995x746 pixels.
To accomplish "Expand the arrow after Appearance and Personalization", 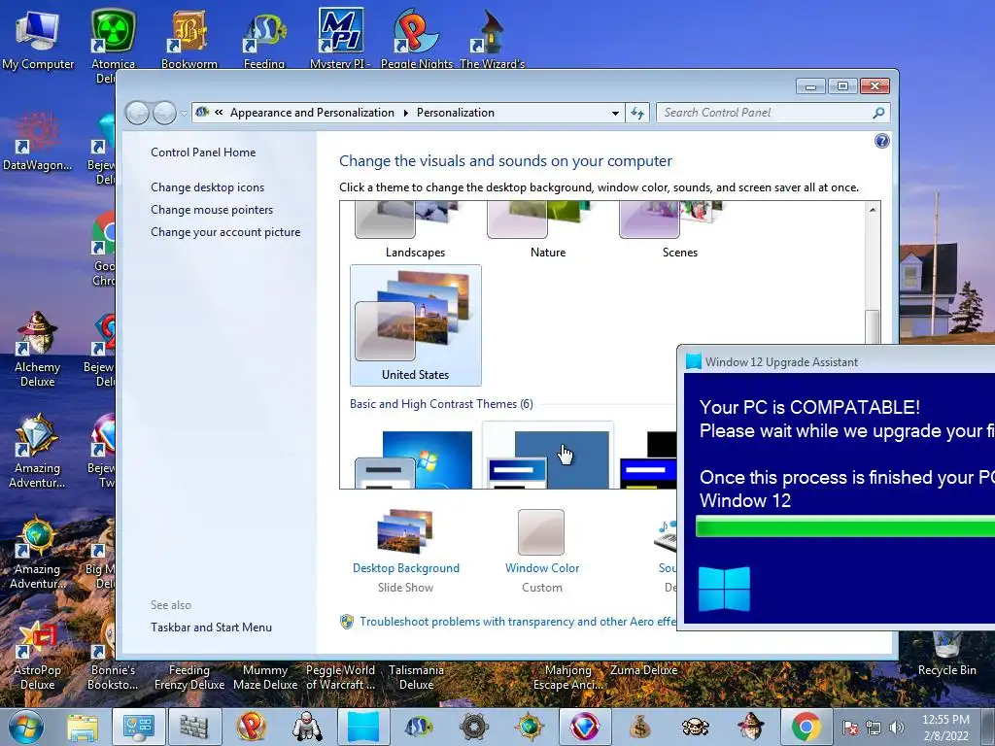I will pyautogui.click(x=405, y=113).
